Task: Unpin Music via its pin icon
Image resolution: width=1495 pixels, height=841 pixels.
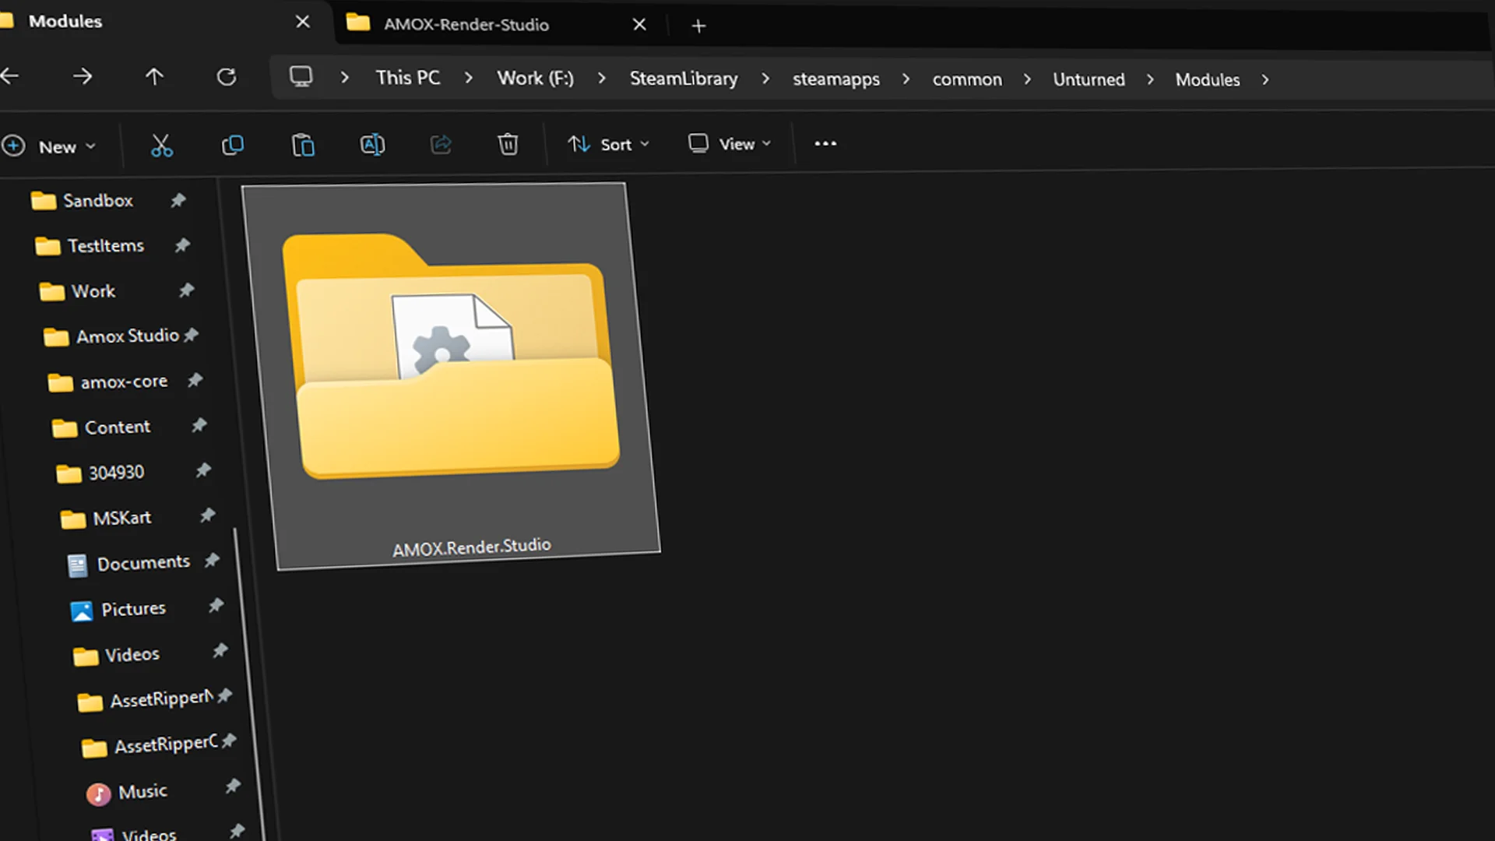Action: coord(232,786)
